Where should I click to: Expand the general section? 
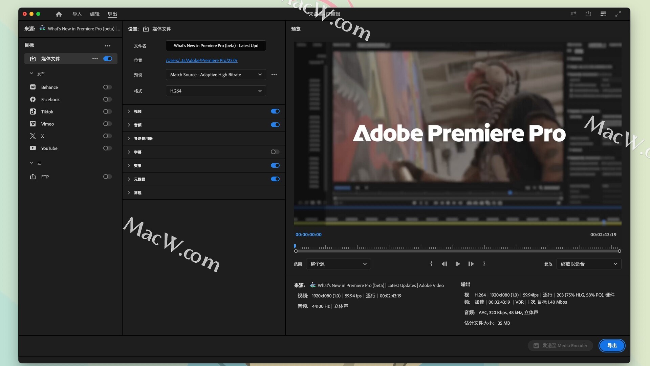pyautogui.click(x=129, y=192)
